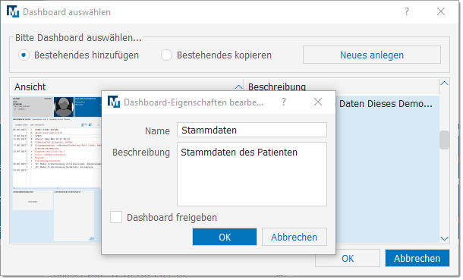Open help in Dashboard-Eigenschaften dialog title bar

coord(284,102)
